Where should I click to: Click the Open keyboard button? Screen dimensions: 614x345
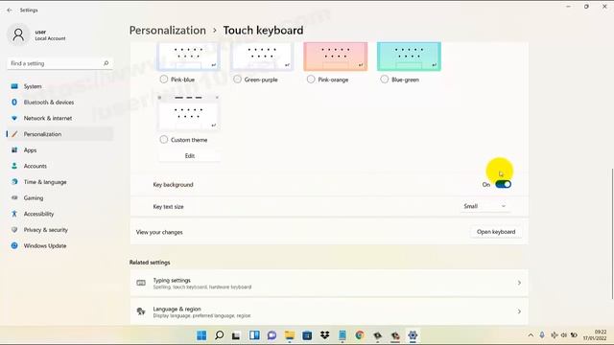point(496,232)
